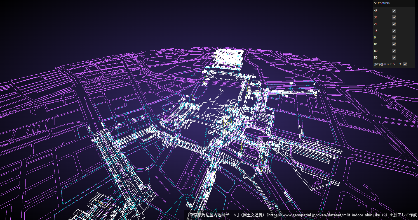Click the B3 row label
This screenshot has width=418, height=220.
376,57
